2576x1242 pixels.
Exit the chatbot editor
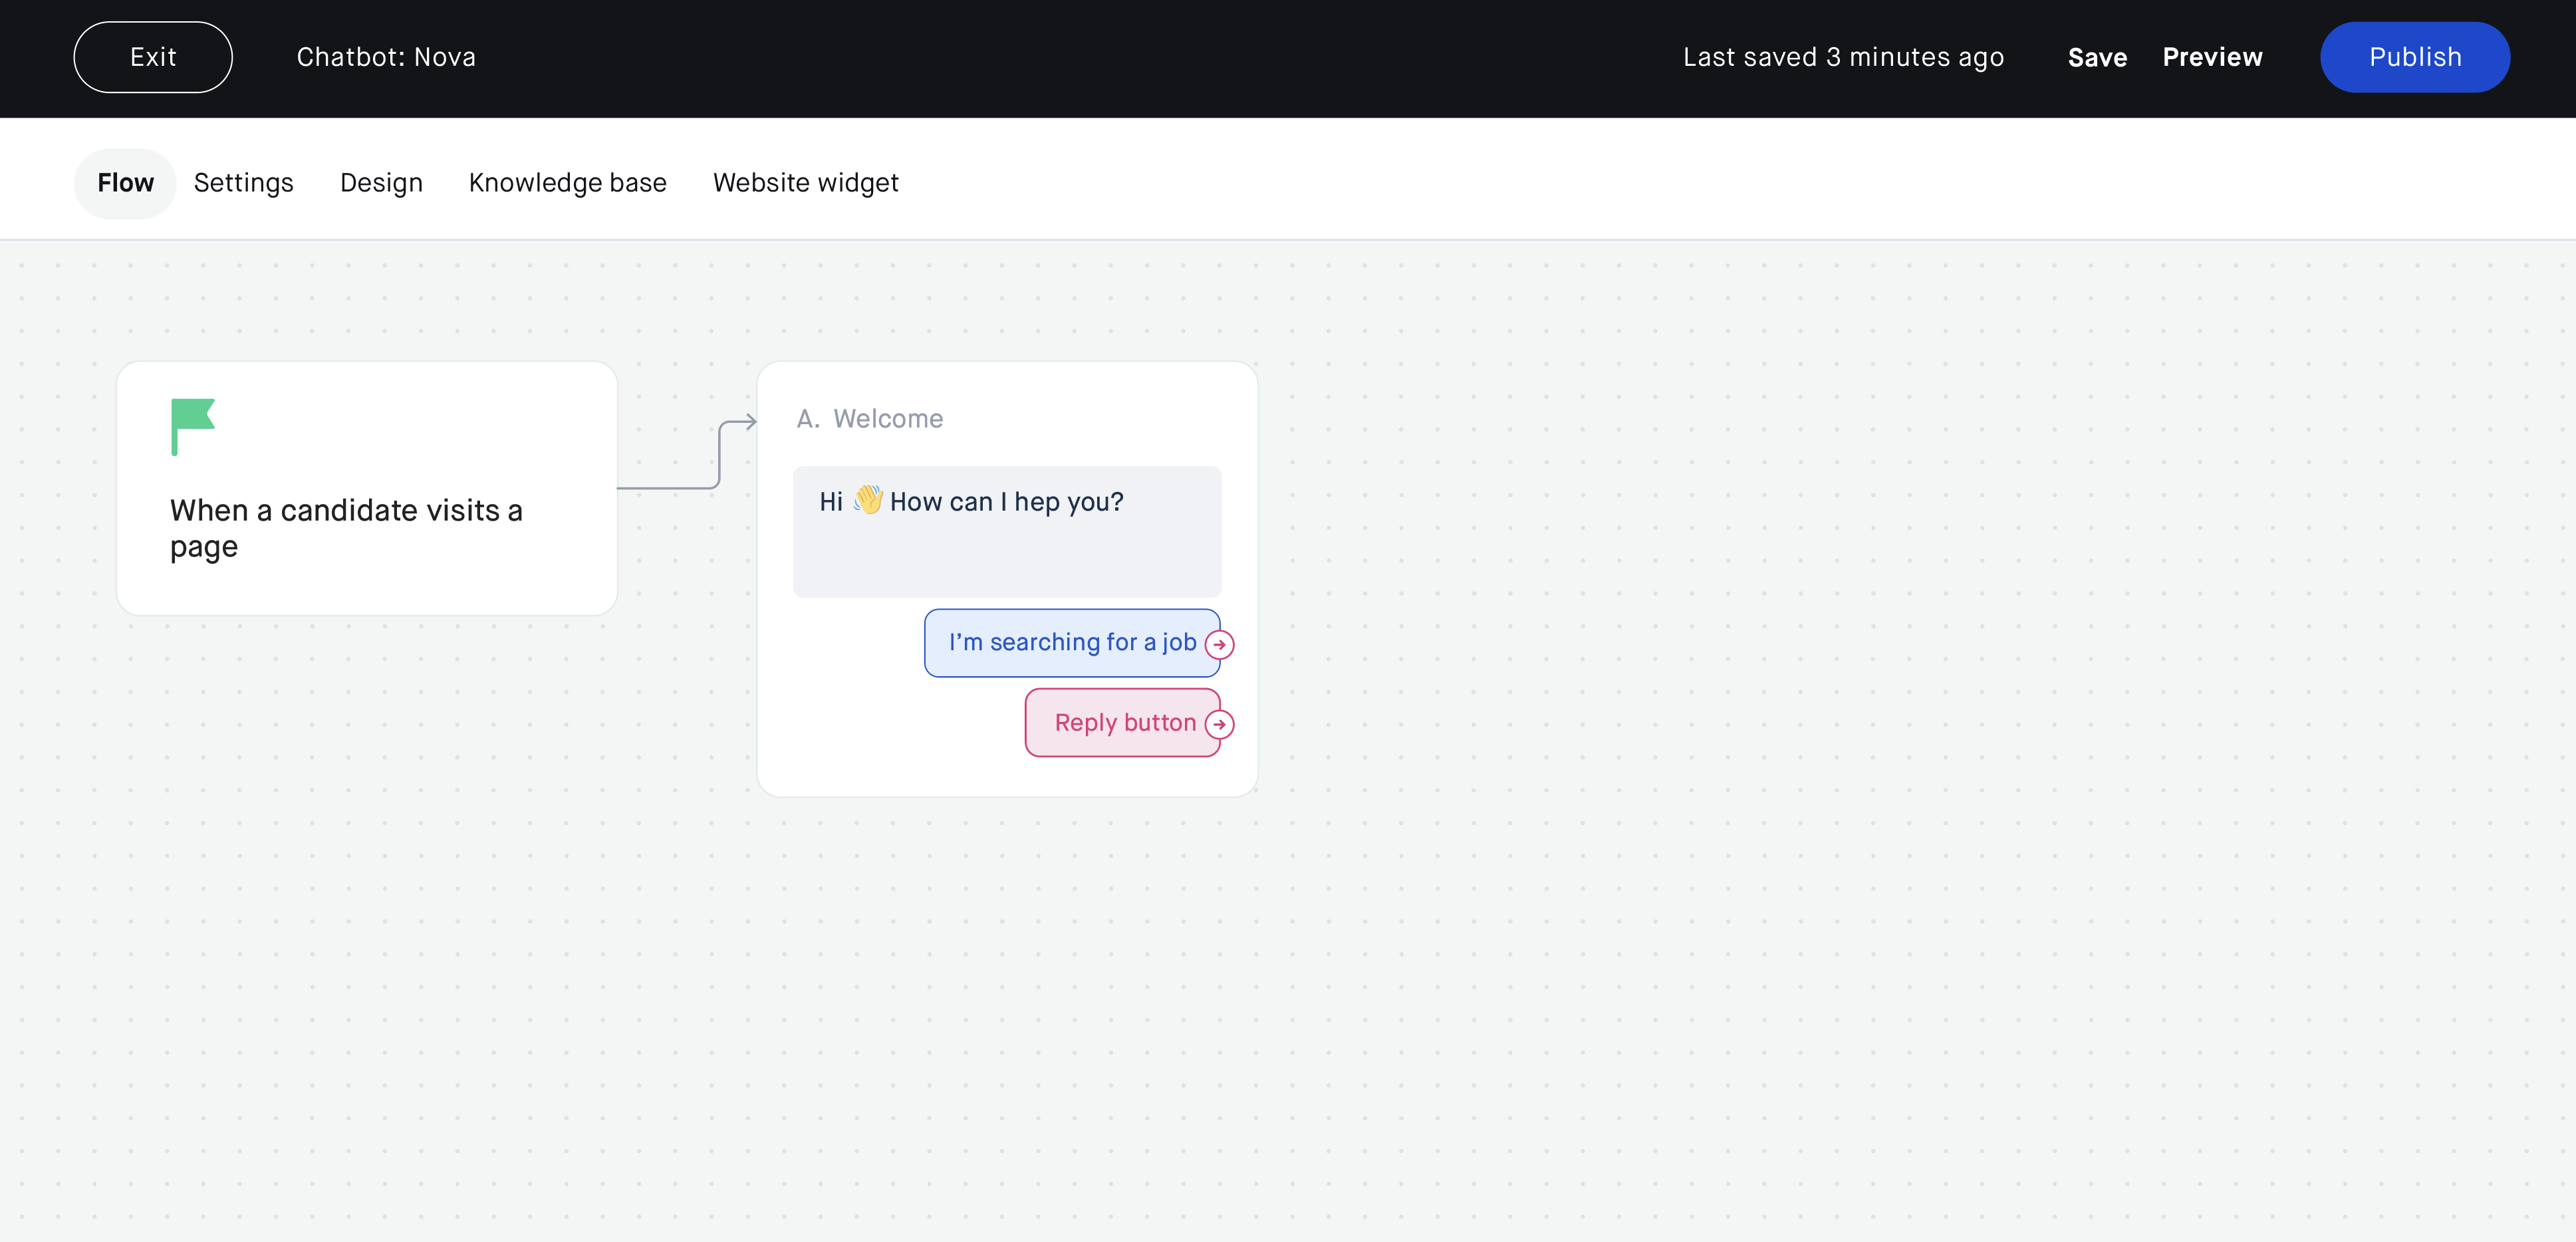(x=153, y=57)
